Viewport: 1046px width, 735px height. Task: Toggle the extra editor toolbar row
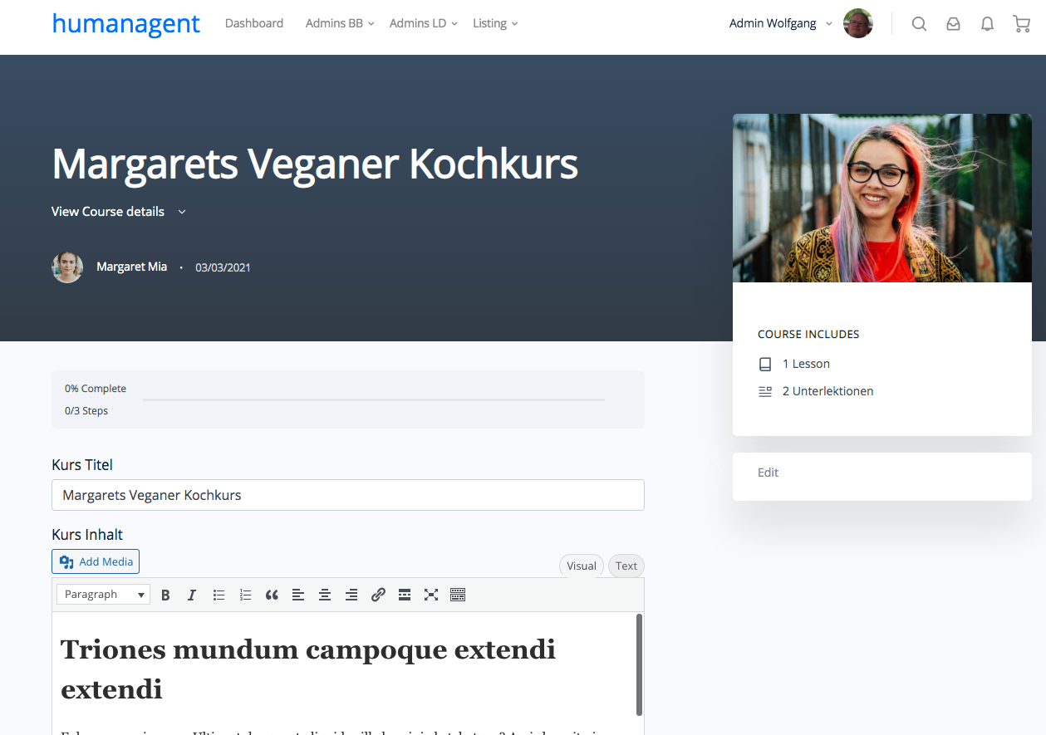click(x=458, y=595)
